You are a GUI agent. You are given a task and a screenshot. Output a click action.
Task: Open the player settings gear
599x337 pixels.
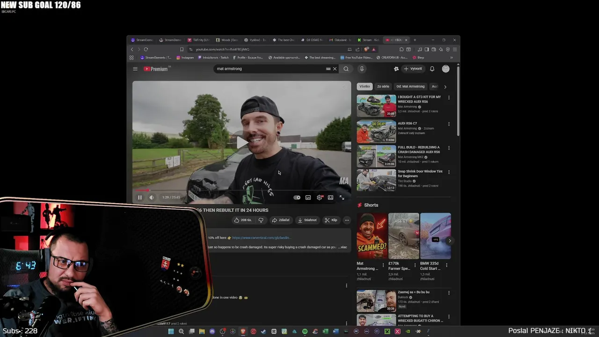coord(319,198)
